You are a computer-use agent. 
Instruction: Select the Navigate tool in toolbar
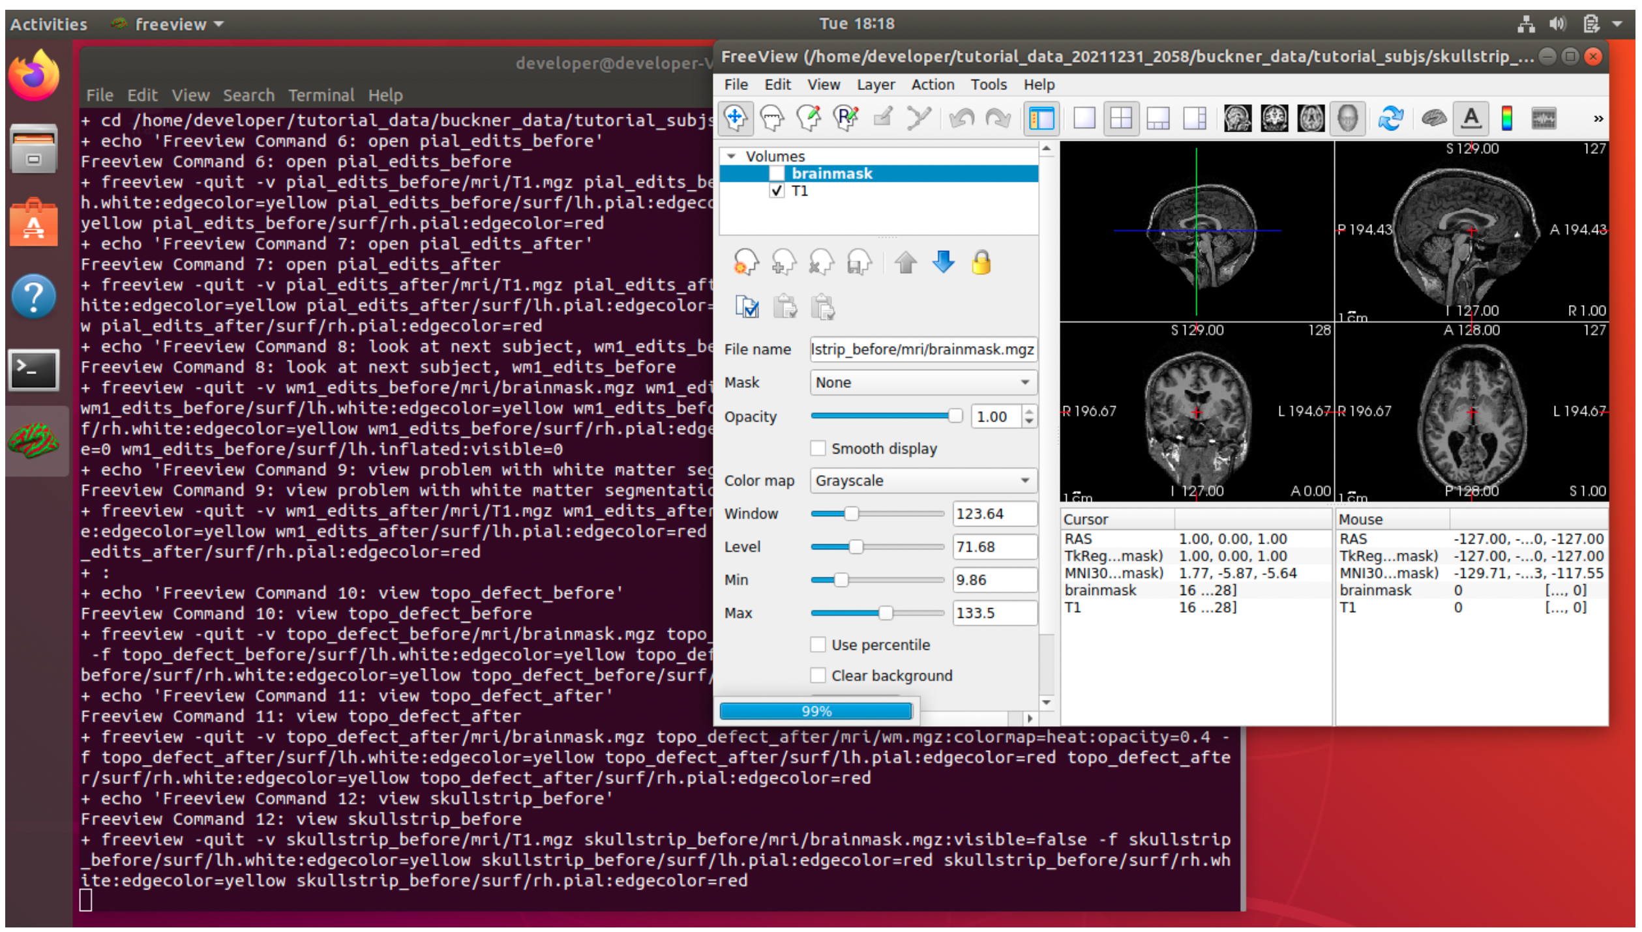pyautogui.click(x=736, y=118)
